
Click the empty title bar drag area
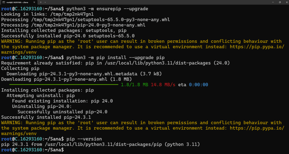[x=157, y=2]
